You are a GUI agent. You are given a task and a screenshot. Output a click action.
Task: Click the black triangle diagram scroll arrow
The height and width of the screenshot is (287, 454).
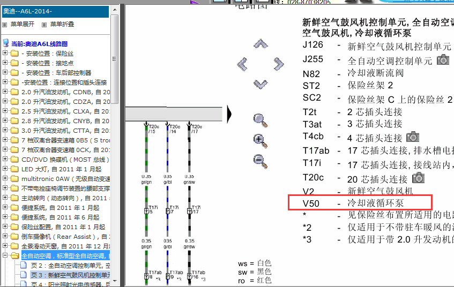click(229, 114)
